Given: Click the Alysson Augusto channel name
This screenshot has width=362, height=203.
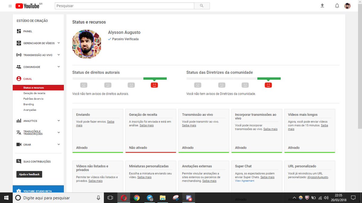Looking at the screenshot, I should coord(124,32).
